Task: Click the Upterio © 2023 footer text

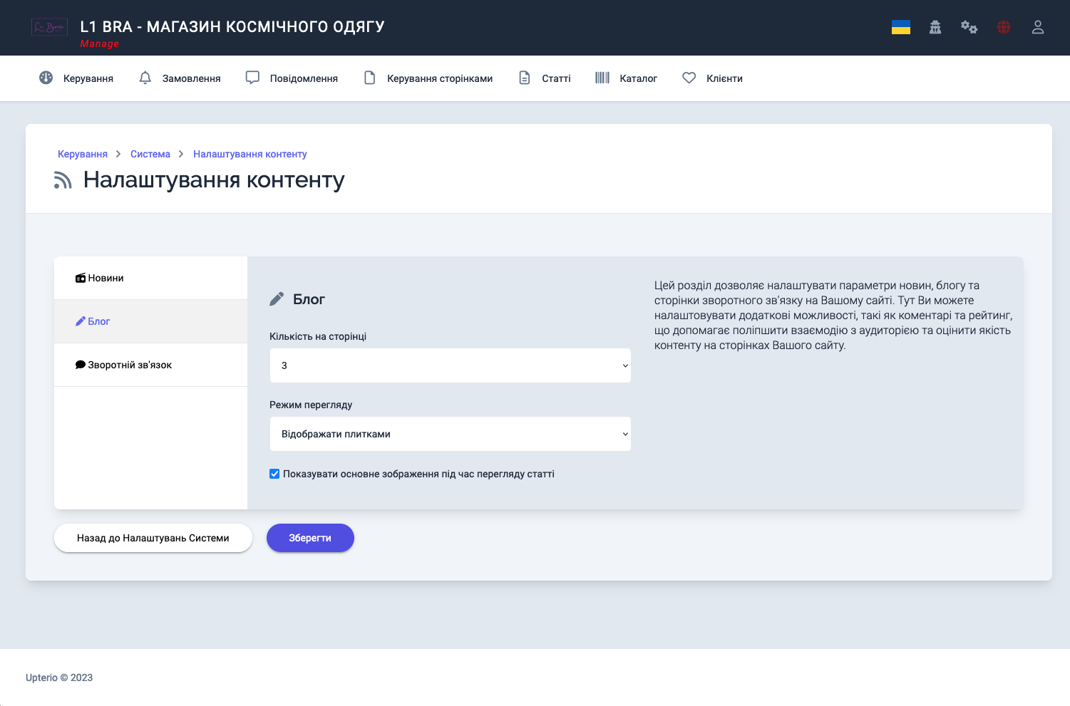Action: (x=59, y=678)
